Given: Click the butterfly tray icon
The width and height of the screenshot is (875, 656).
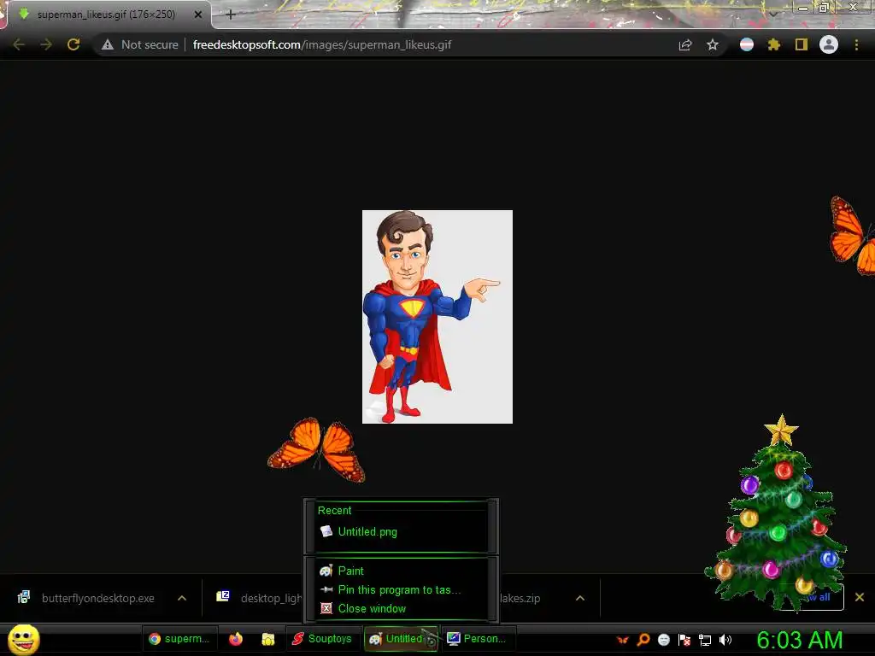Looking at the screenshot, I should [622, 640].
